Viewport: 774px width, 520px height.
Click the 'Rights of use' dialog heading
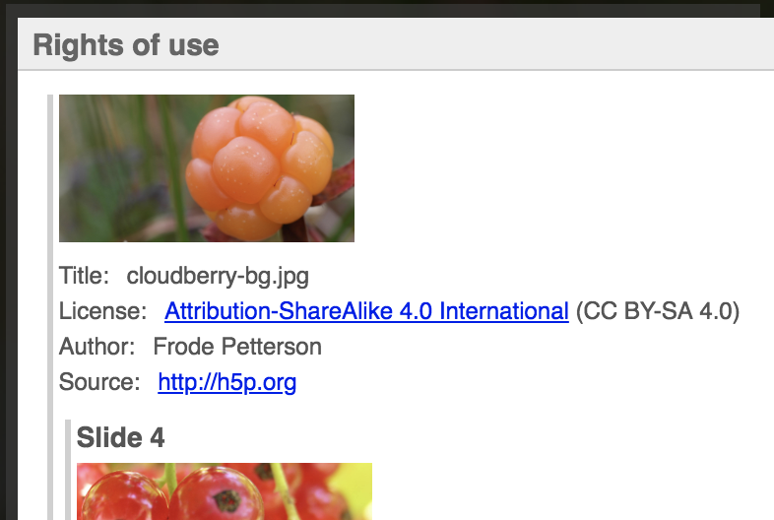point(126,45)
